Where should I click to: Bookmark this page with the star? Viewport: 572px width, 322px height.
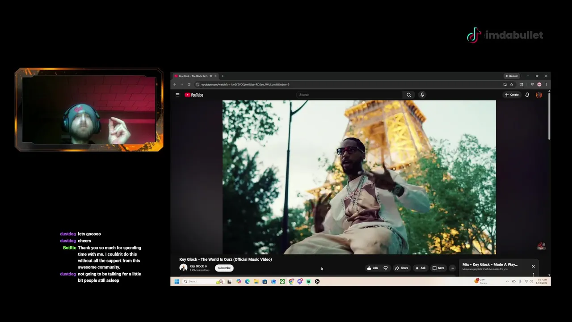click(512, 85)
